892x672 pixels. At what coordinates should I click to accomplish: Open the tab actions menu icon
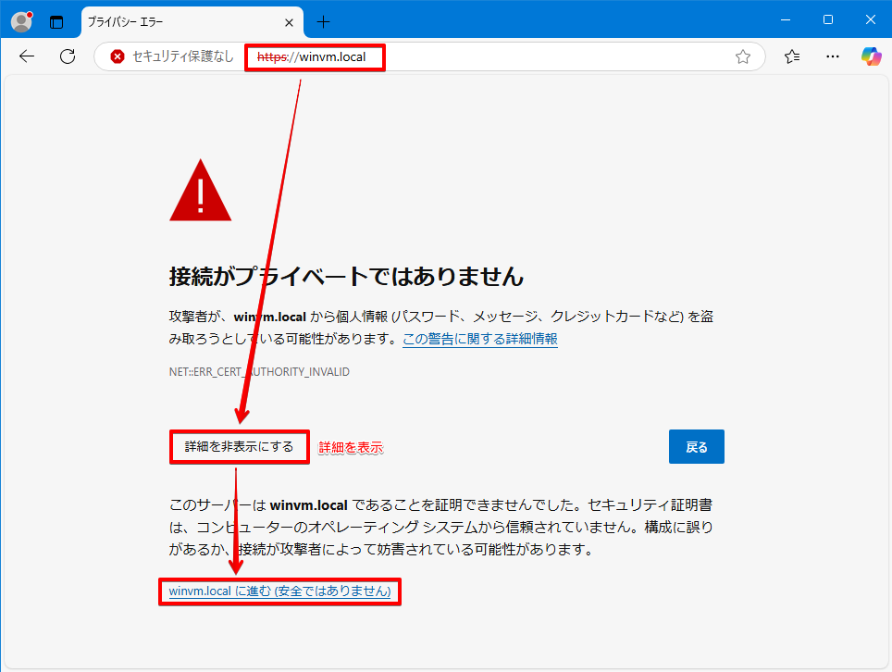pyautogui.click(x=56, y=22)
